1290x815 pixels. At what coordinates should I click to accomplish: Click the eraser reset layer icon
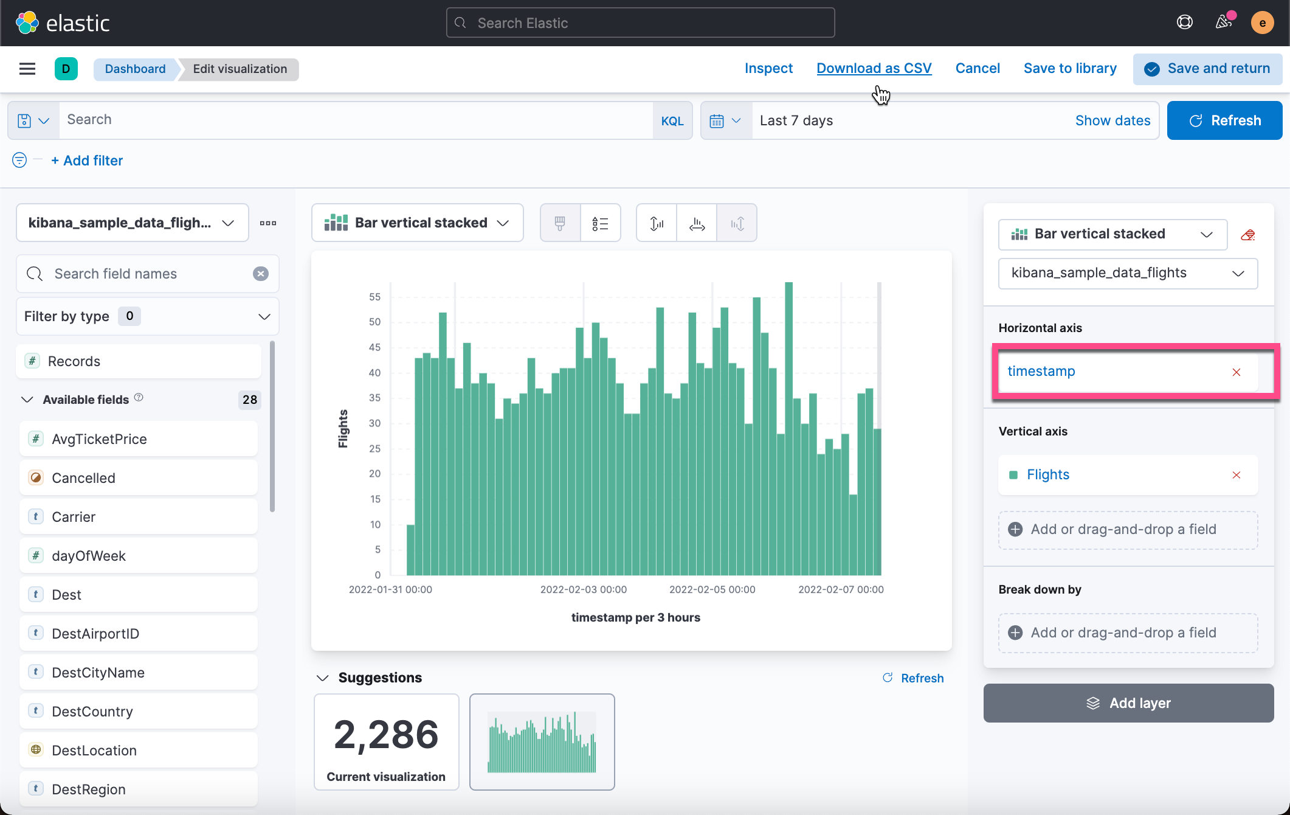point(1248,235)
